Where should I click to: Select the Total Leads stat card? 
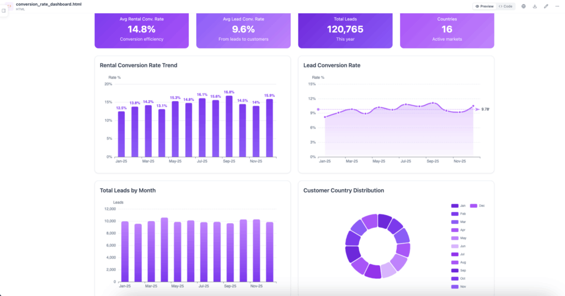point(345,30)
